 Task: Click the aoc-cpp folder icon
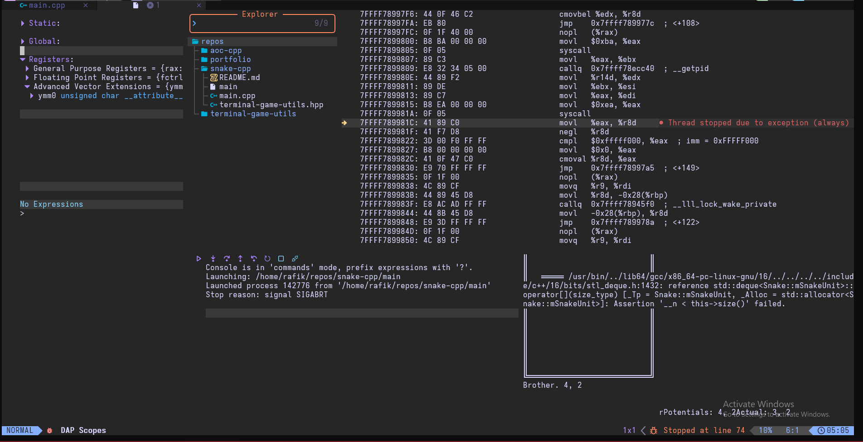coord(204,50)
